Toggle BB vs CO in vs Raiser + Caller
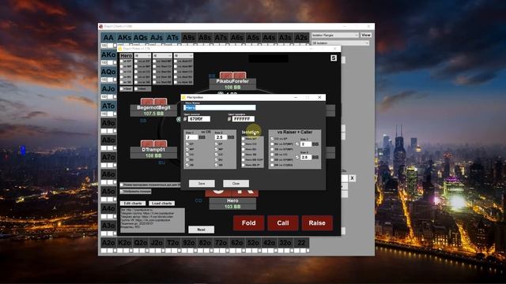 pyautogui.click(x=272, y=155)
